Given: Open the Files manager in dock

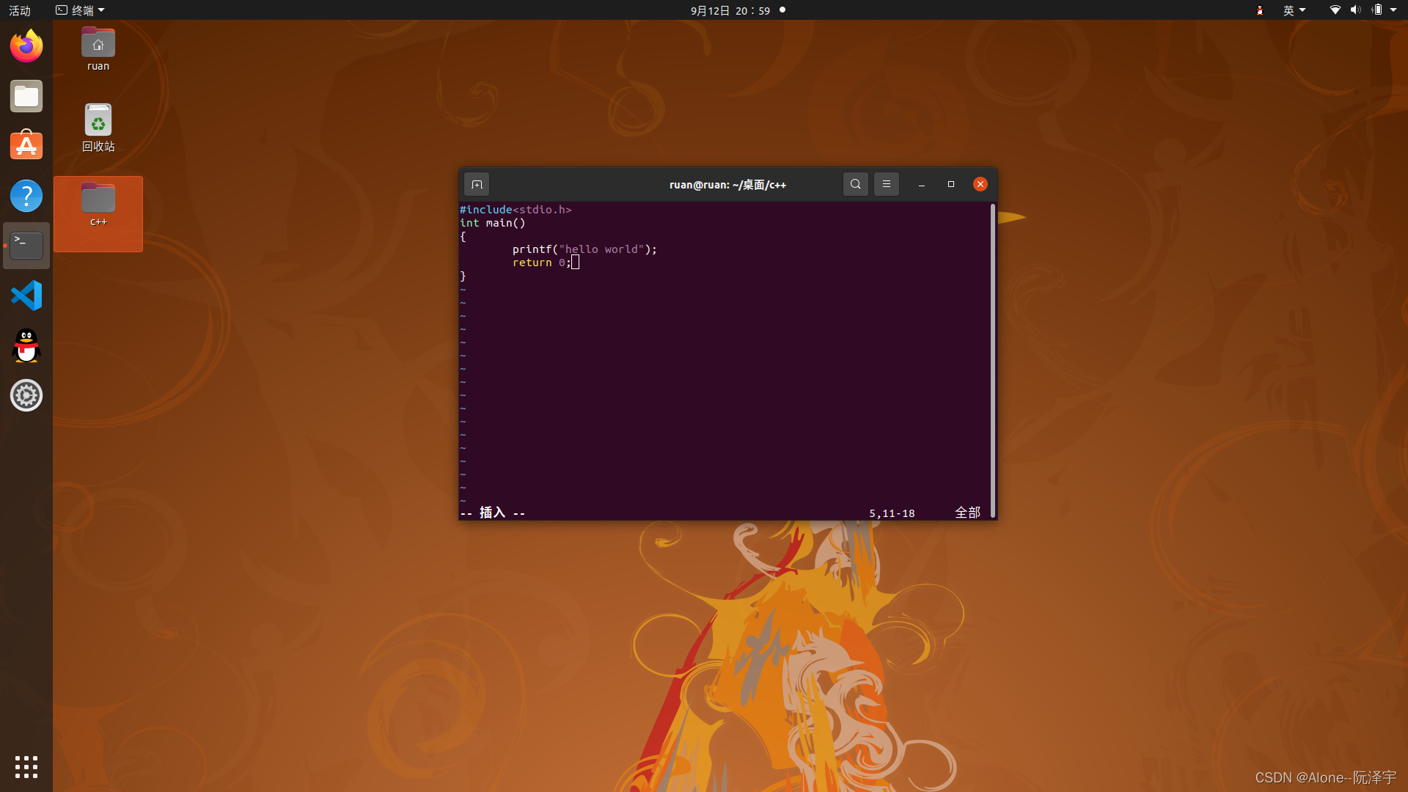Looking at the screenshot, I should 26,97.
